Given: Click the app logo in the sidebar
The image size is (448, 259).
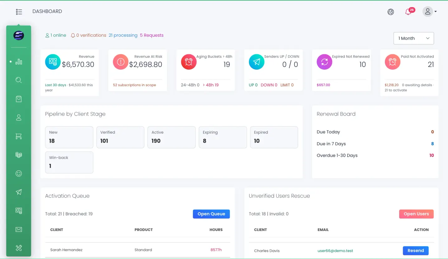Looking at the screenshot, I should pyautogui.click(x=19, y=35).
